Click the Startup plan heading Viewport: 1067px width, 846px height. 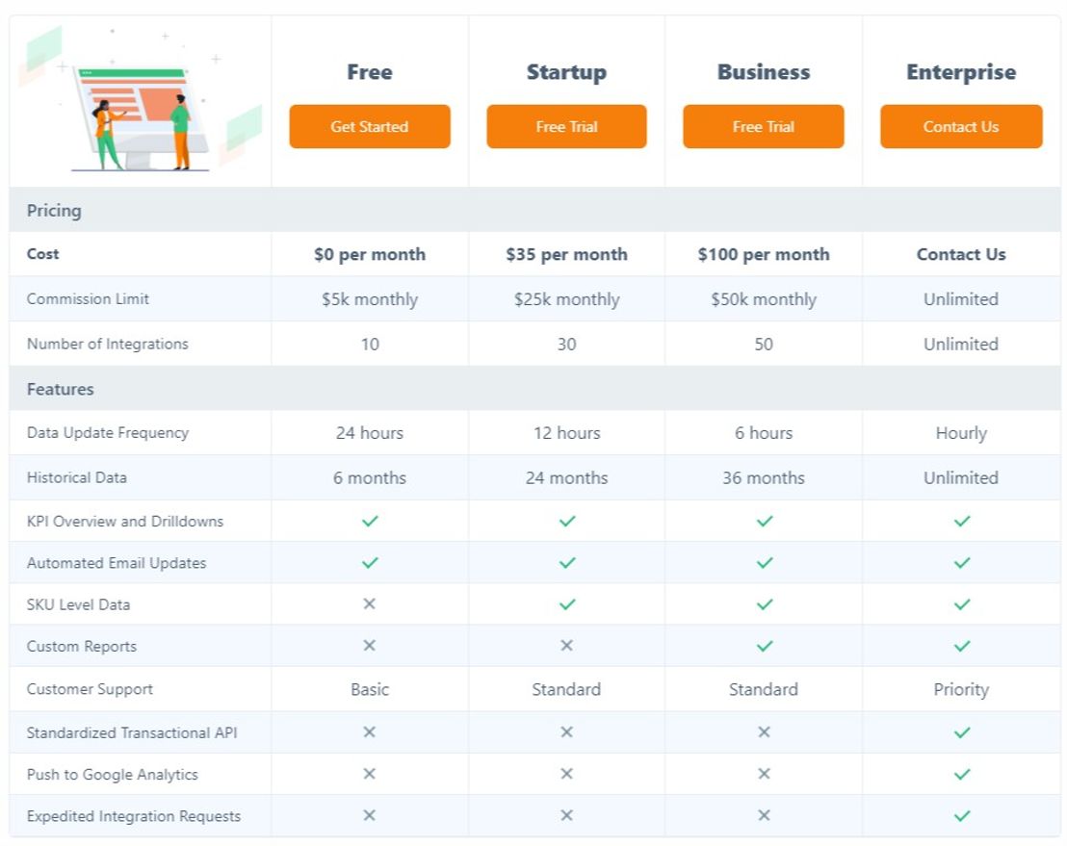pyautogui.click(x=566, y=72)
